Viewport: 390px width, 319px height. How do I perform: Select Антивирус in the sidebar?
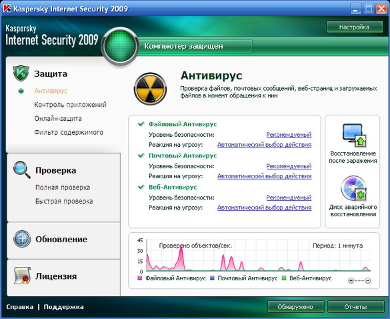51,91
